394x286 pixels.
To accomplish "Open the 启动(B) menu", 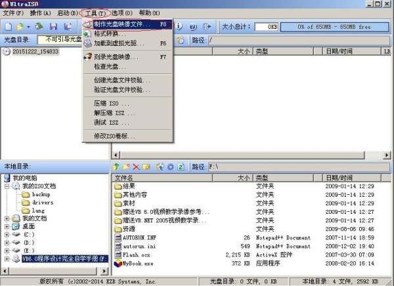I will point(68,13).
